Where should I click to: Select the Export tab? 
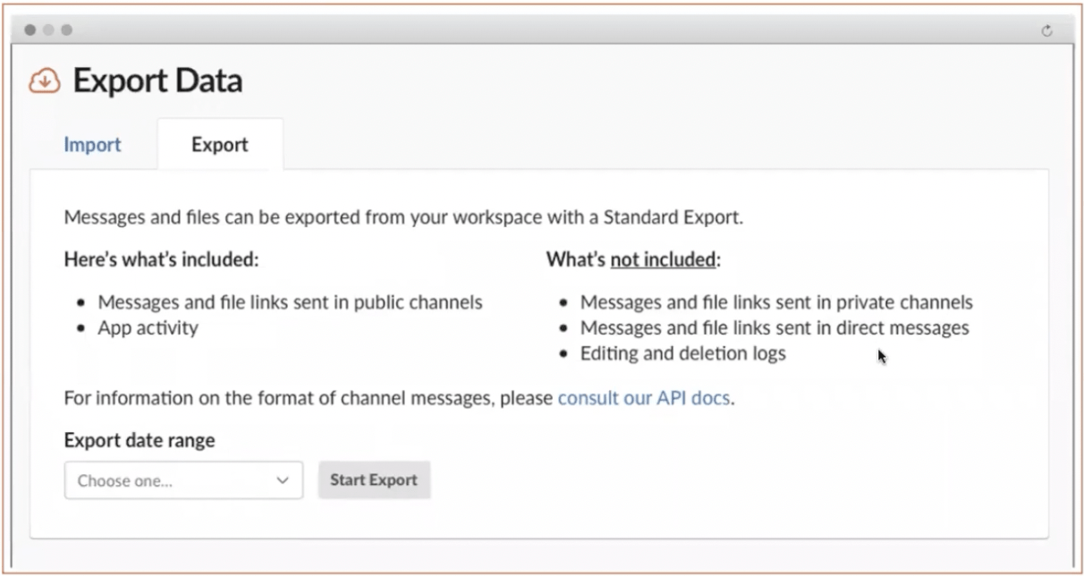pyautogui.click(x=219, y=144)
